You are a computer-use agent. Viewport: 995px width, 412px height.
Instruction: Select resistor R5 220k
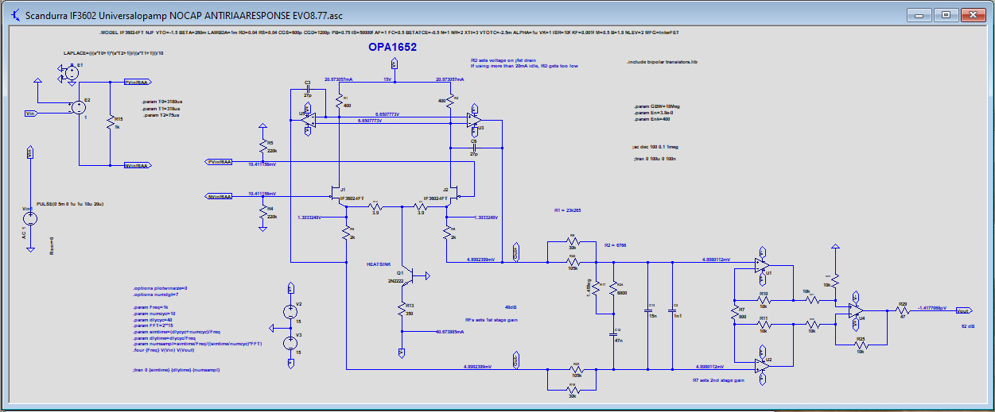262,146
